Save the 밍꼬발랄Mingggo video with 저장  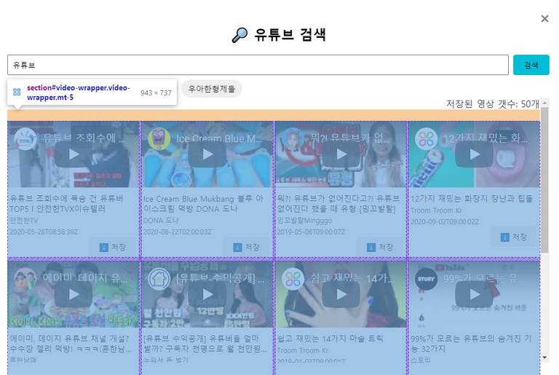point(381,247)
